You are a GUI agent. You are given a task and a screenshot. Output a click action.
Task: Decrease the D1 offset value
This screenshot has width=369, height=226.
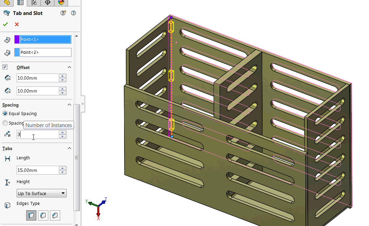pos(62,80)
